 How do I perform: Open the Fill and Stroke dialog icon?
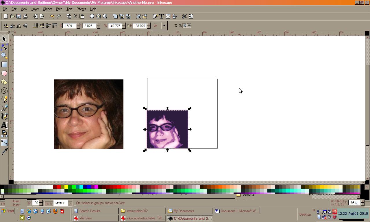point(155,16)
